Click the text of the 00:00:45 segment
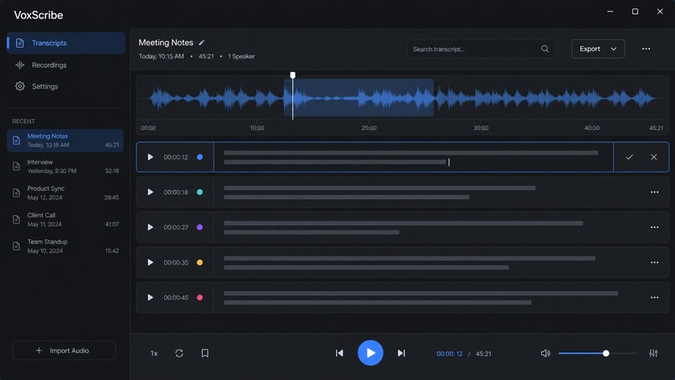675x380 pixels. tap(421, 298)
